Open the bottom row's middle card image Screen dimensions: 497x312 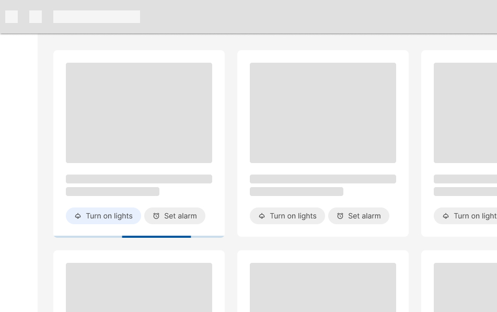(323, 287)
